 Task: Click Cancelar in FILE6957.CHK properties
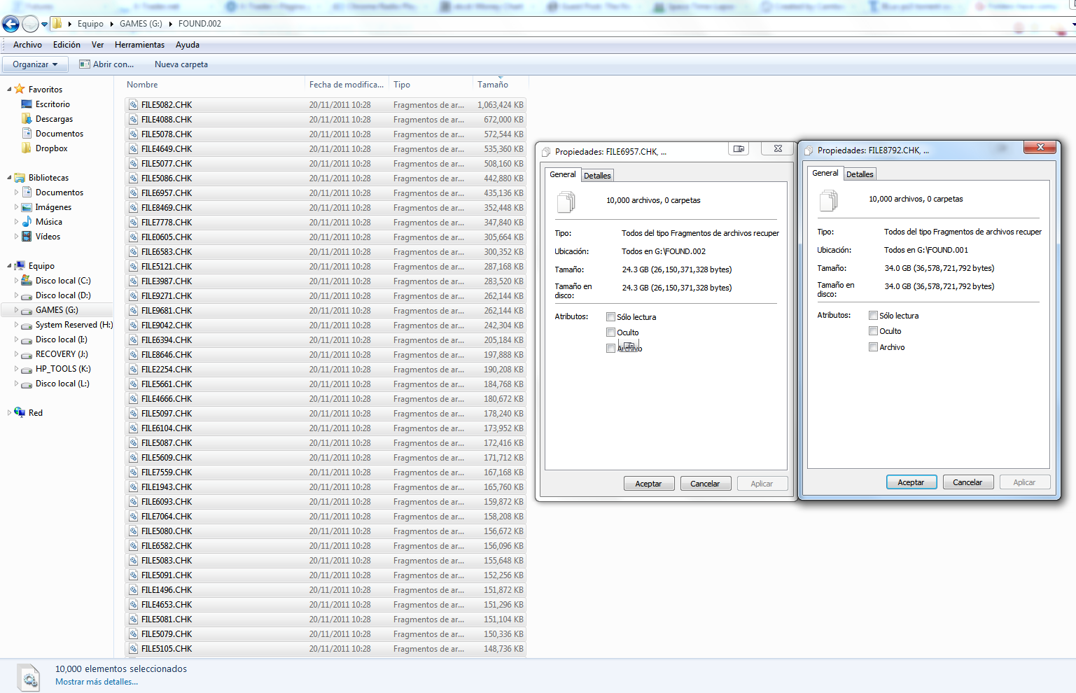(x=705, y=483)
